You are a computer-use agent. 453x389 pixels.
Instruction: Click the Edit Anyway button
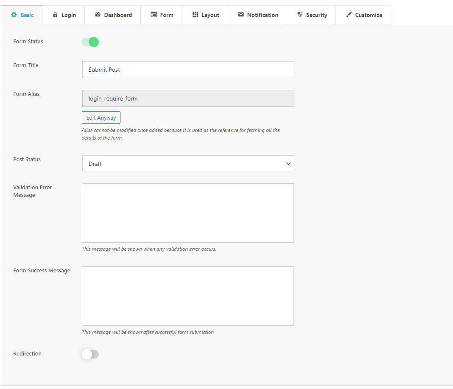click(101, 118)
